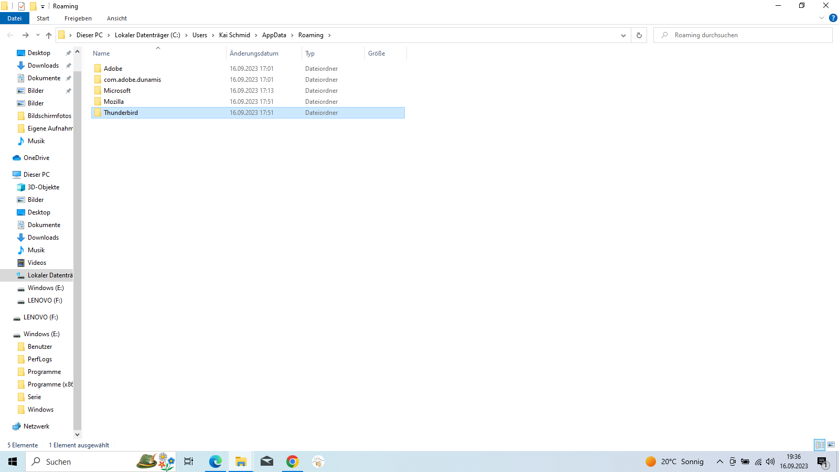Screen dimensions: 839x472
Task: Open the notification center icon
Action: (822, 462)
